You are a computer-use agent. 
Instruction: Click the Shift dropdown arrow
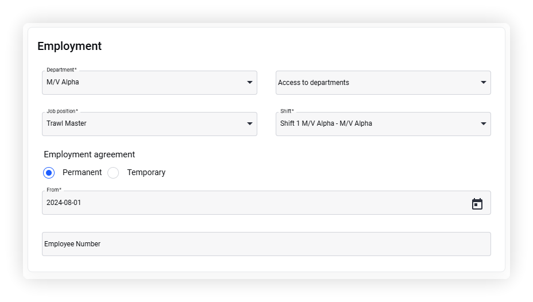483,123
